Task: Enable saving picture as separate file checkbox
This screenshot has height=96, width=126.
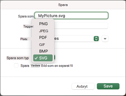Action: click(x=16, y=65)
